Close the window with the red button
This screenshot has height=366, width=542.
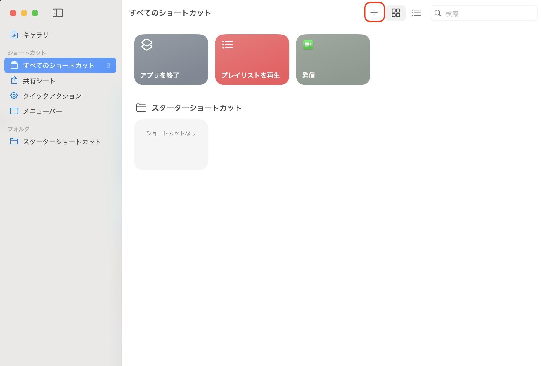point(13,13)
